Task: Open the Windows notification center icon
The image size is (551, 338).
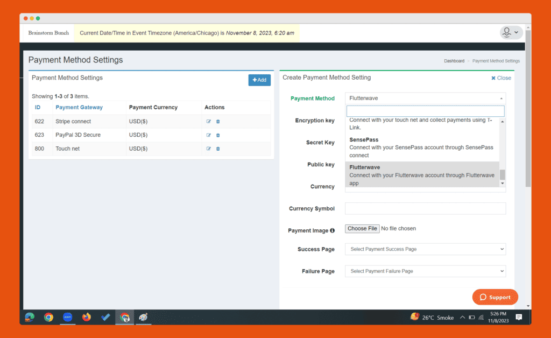Action: (x=519, y=317)
